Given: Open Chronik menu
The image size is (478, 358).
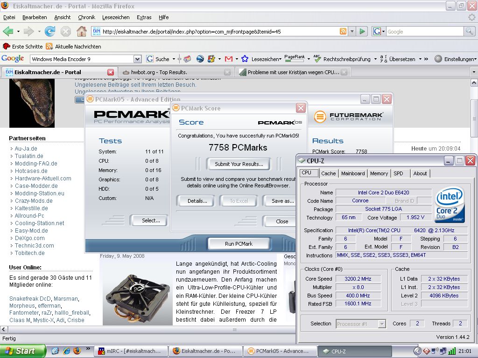Looking at the screenshot, I should 86,17.
